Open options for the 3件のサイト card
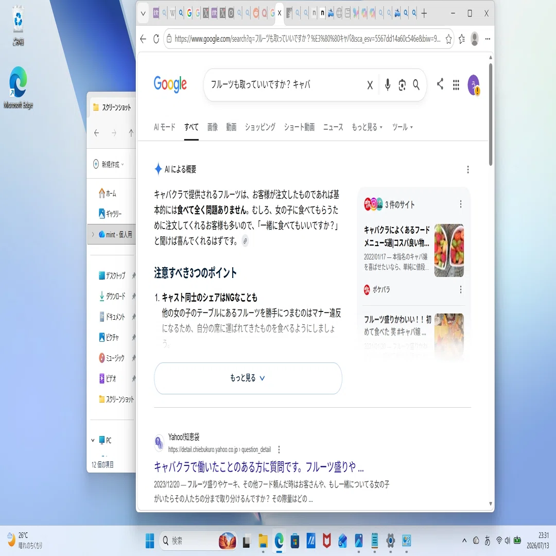Screen dimensions: 556x556 point(460,204)
